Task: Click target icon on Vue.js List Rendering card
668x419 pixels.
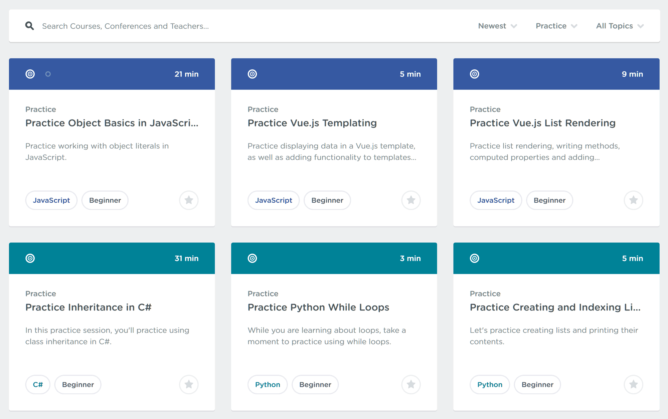Action: pos(474,74)
